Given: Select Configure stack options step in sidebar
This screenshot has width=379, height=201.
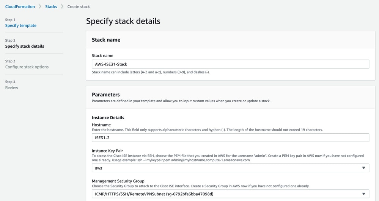Looking at the screenshot, I should pos(27,67).
